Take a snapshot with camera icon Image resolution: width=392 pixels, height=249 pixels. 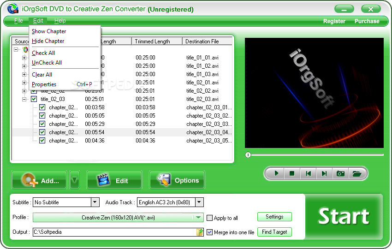340,173
